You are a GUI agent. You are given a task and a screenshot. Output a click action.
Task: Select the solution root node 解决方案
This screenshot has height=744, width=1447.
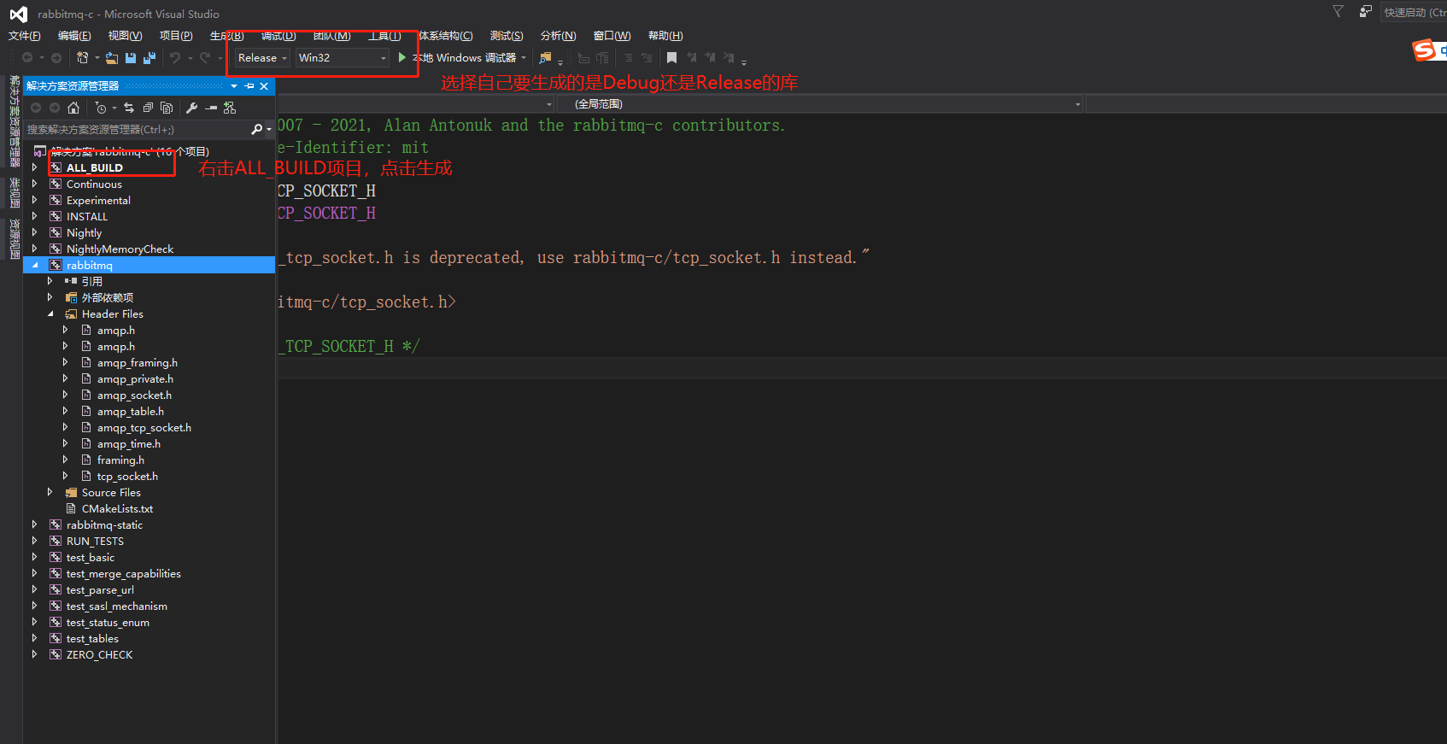(130, 151)
